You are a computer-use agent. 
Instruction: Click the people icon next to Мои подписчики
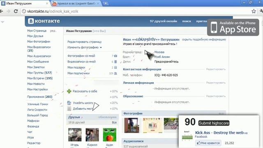[115, 73]
